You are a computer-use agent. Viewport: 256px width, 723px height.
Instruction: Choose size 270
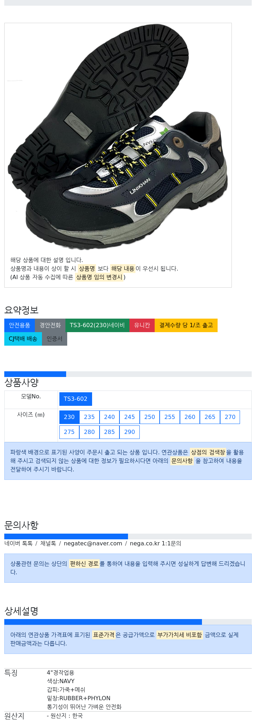tap(230, 417)
